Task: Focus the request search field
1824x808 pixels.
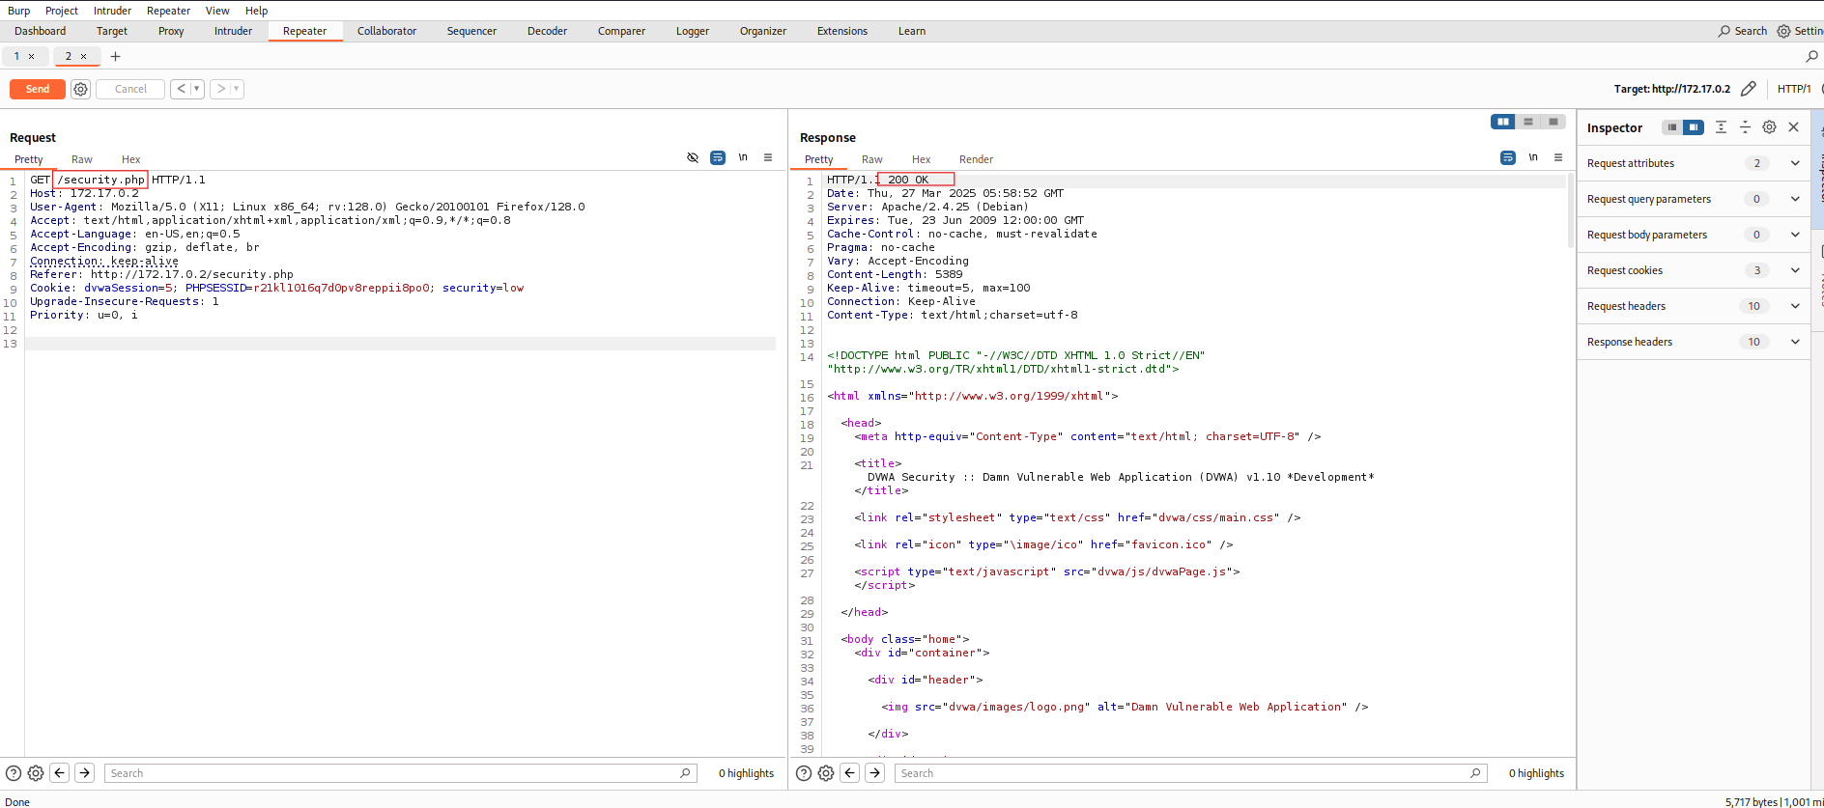Action: point(401,773)
